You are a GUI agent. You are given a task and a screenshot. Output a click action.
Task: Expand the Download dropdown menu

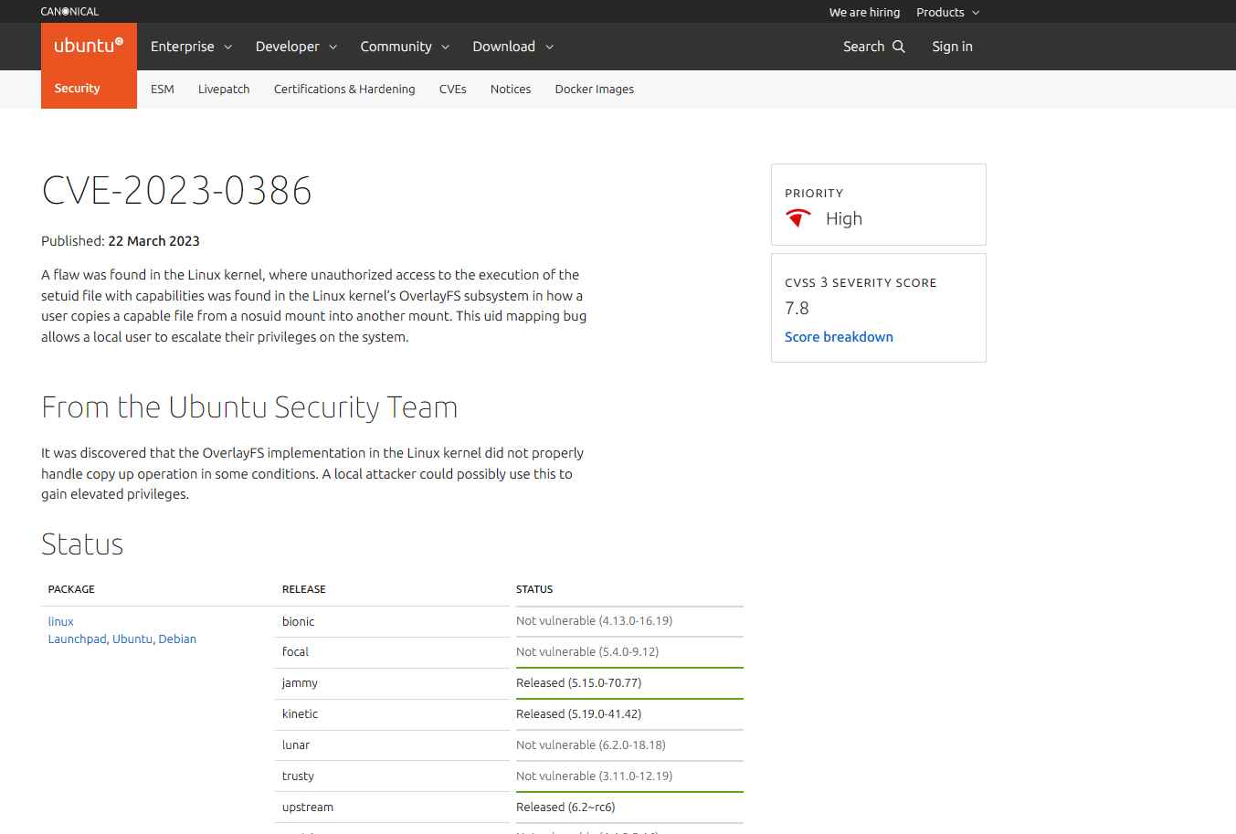(512, 47)
